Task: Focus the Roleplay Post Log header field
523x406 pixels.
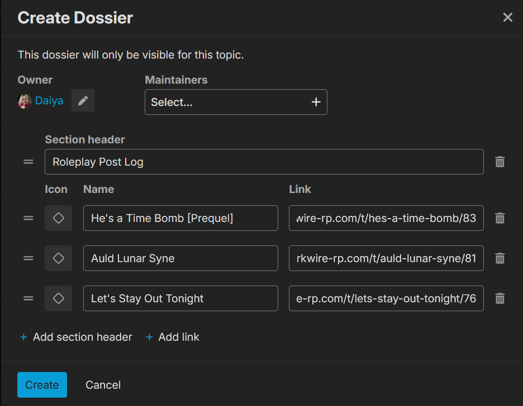Action: tap(264, 162)
